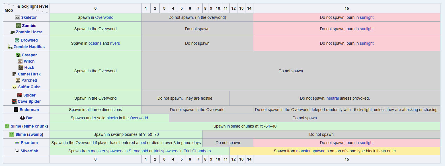Click the Enderman face icon
Image resolution: width=445 pixels, height=166 pixels.
point(16,110)
